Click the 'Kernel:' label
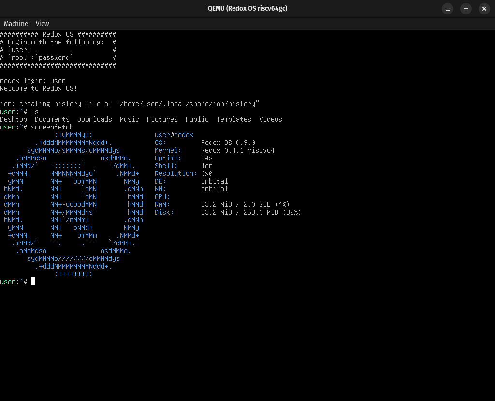This screenshot has height=401, width=495. [168, 150]
